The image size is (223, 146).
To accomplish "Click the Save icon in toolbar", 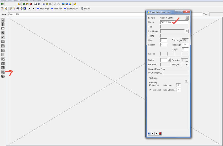I will click(x=19, y=4).
